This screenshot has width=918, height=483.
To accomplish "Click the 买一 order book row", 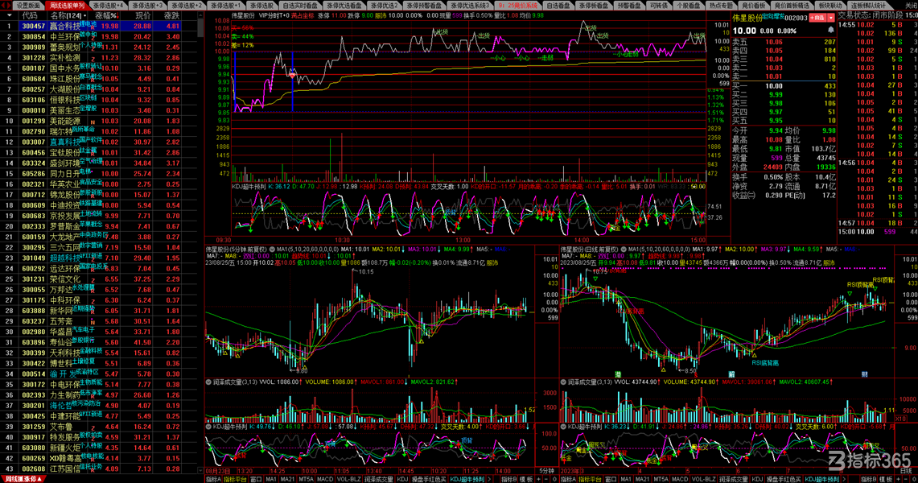I will pos(784,85).
